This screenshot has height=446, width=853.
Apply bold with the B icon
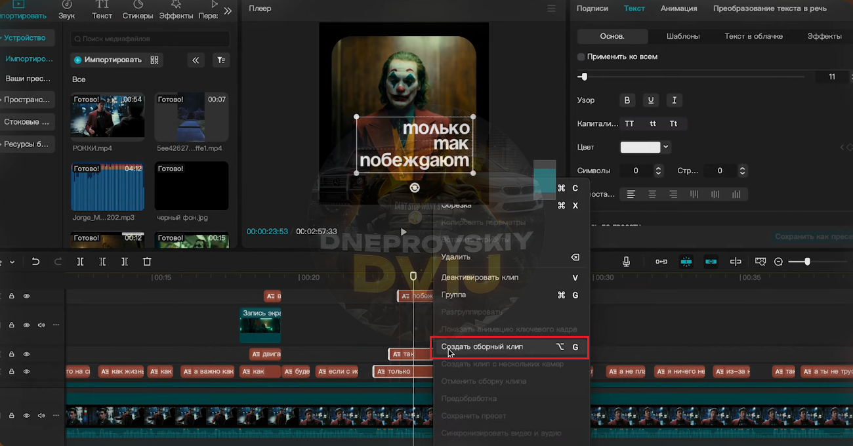[x=627, y=100]
